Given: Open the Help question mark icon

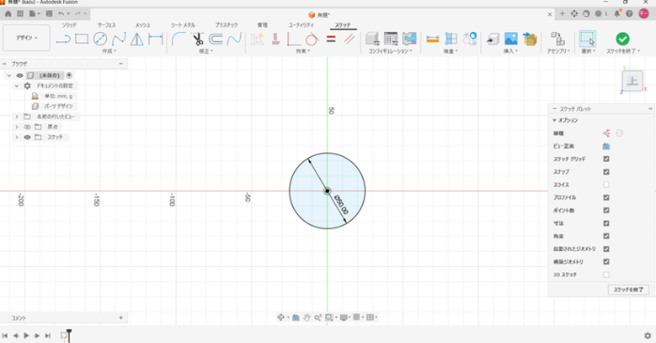Looking at the screenshot, I should (630, 14).
